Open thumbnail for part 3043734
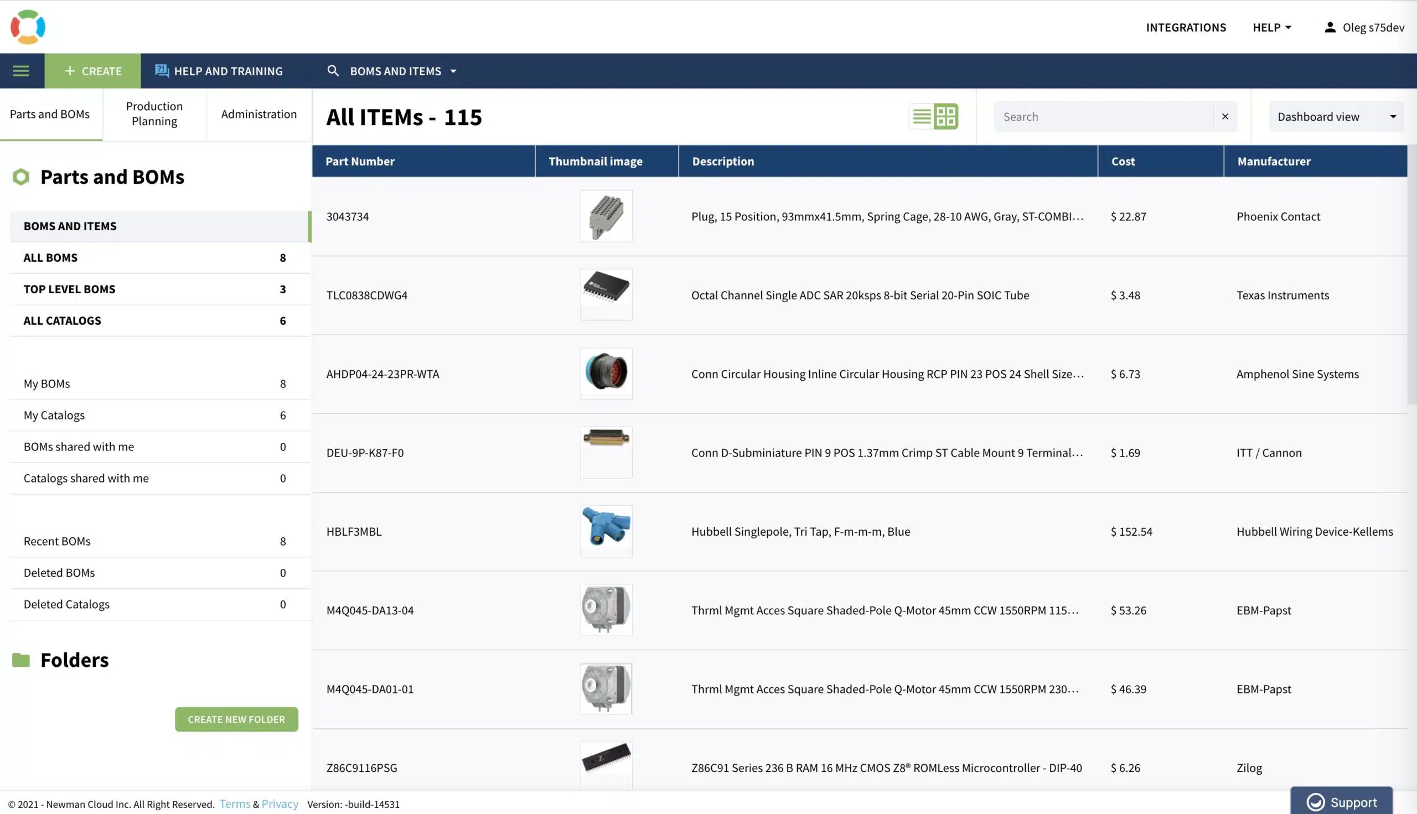Screen dimensions: 1417x814 tap(606, 216)
